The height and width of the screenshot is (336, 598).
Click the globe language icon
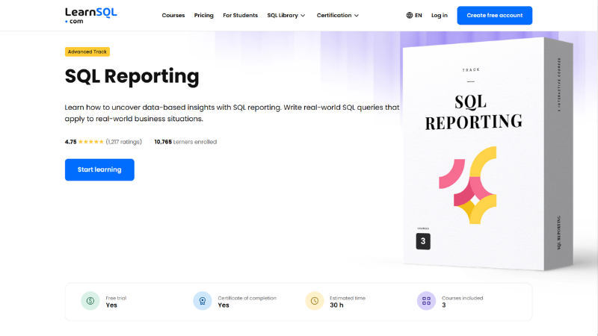[410, 16]
